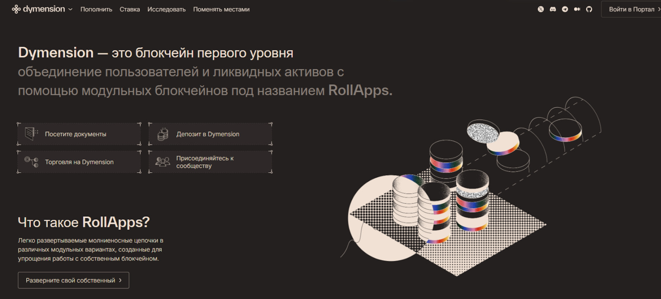Click the nodes icon in Торговля card
Viewport: 661px width, 299px height.
(31, 161)
